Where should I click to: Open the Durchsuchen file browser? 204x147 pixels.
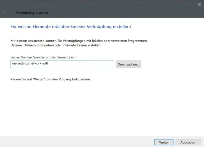point(128,64)
